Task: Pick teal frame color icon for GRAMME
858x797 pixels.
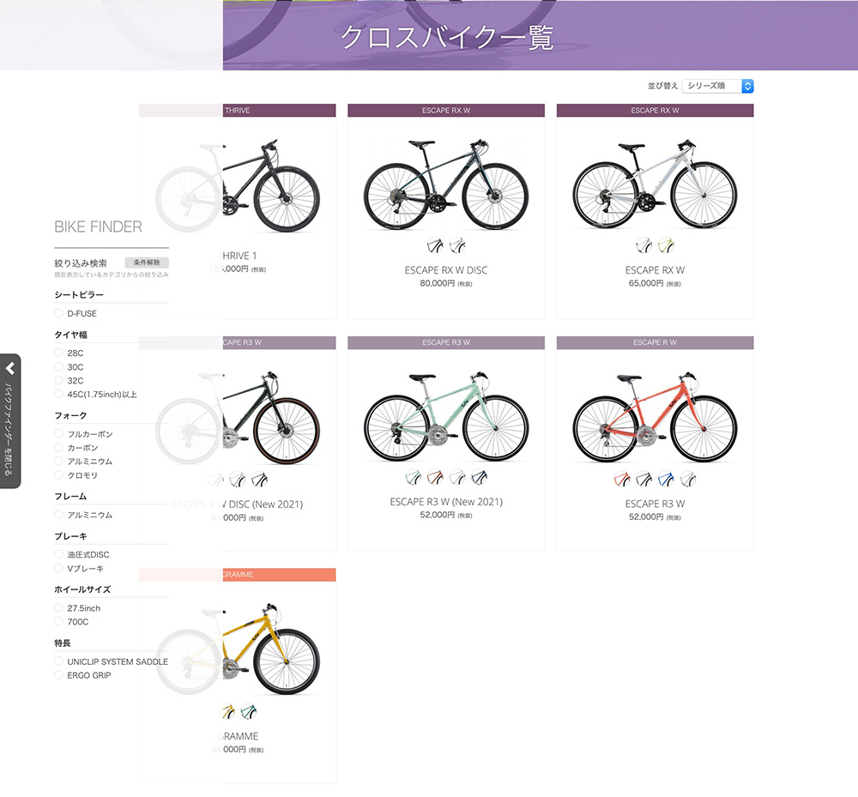Action: point(249,711)
